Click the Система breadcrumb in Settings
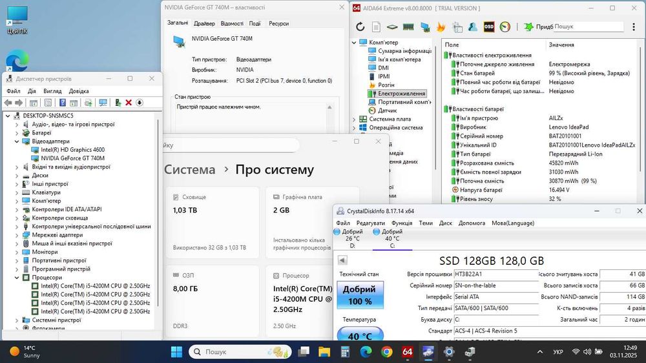646x363 pixels. tap(189, 169)
